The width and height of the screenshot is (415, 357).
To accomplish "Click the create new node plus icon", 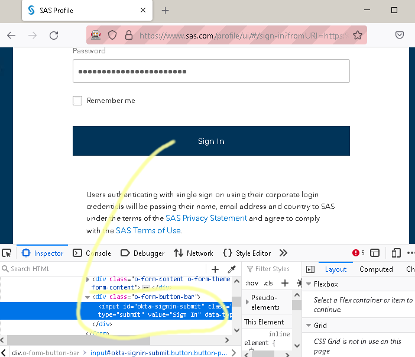I will (x=215, y=269).
